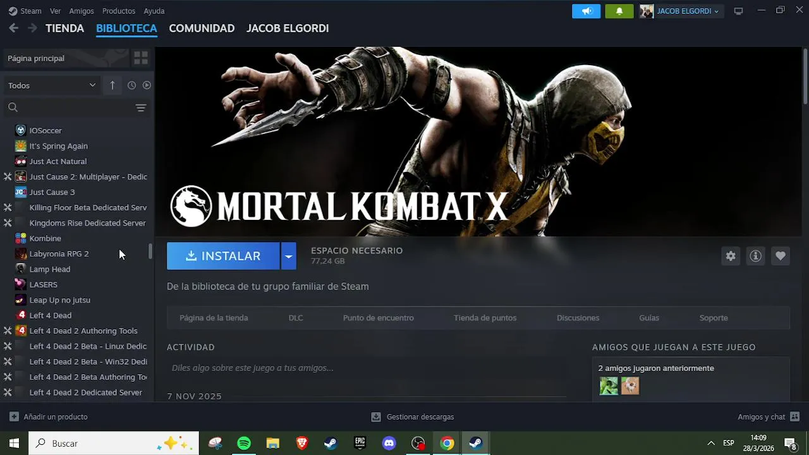This screenshot has width=809, height=455.
Task: Open Google Chrome from the taskbar
Action: pos(447,443)
